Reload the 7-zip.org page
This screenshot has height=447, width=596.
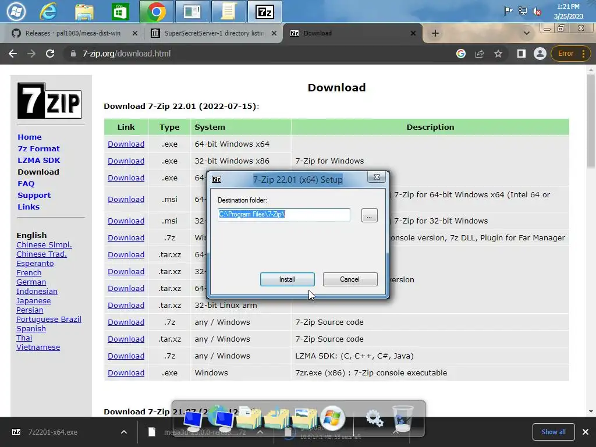tap(50, 54)
